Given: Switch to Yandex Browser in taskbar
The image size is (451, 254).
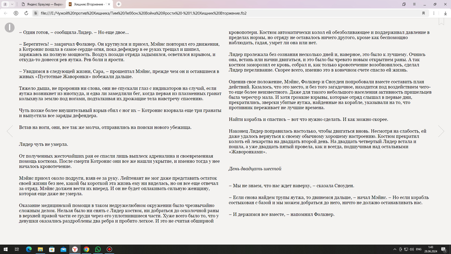Looking at the screenshot, I should pyautogui.click(x=75, y=249).
